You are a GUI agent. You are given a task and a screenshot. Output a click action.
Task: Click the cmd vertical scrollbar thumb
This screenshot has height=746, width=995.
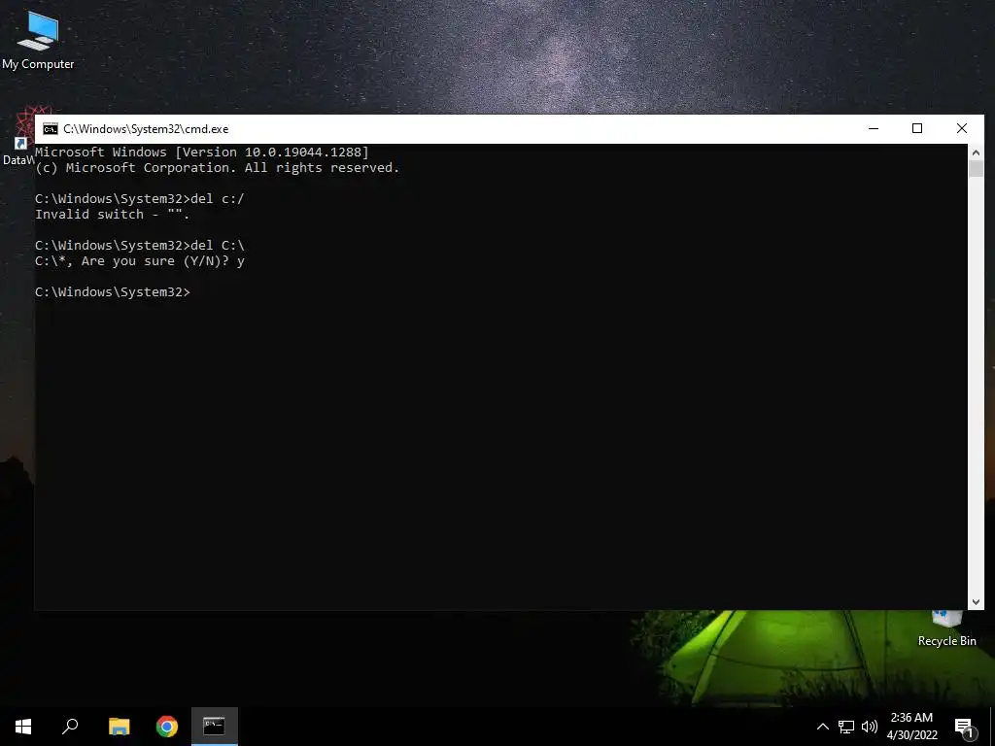tap(976, 169)
